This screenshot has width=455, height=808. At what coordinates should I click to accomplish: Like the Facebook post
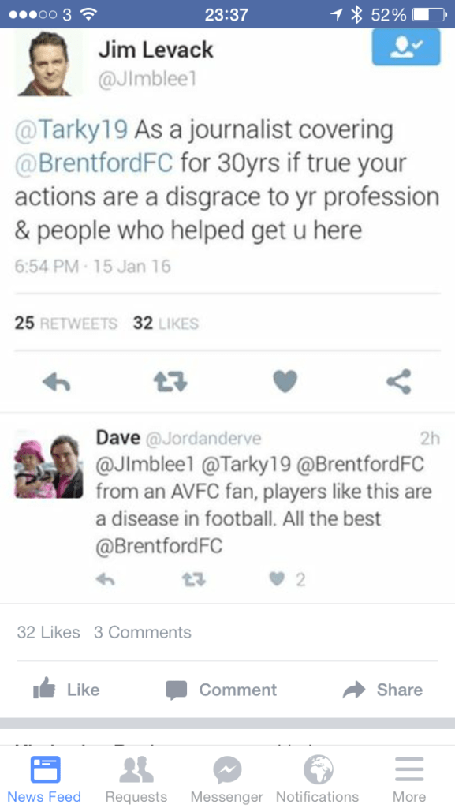click(x=66, y=690)
